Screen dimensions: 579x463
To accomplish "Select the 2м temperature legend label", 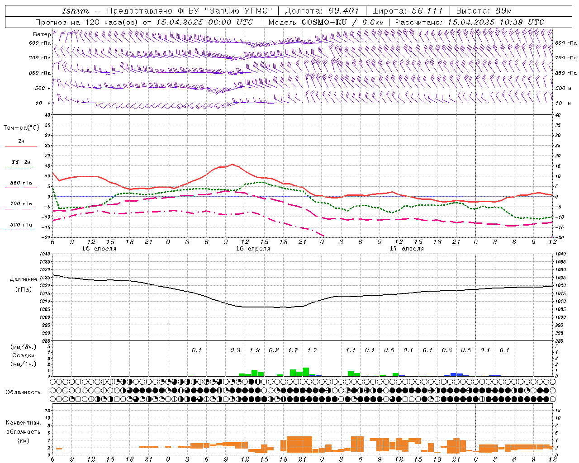I will [21, 142].
